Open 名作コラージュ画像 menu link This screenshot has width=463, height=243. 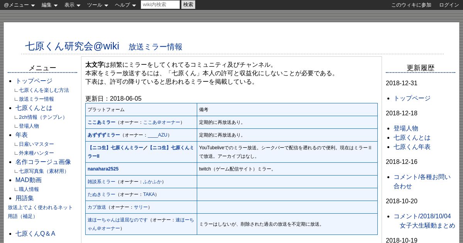coord(43,162)
